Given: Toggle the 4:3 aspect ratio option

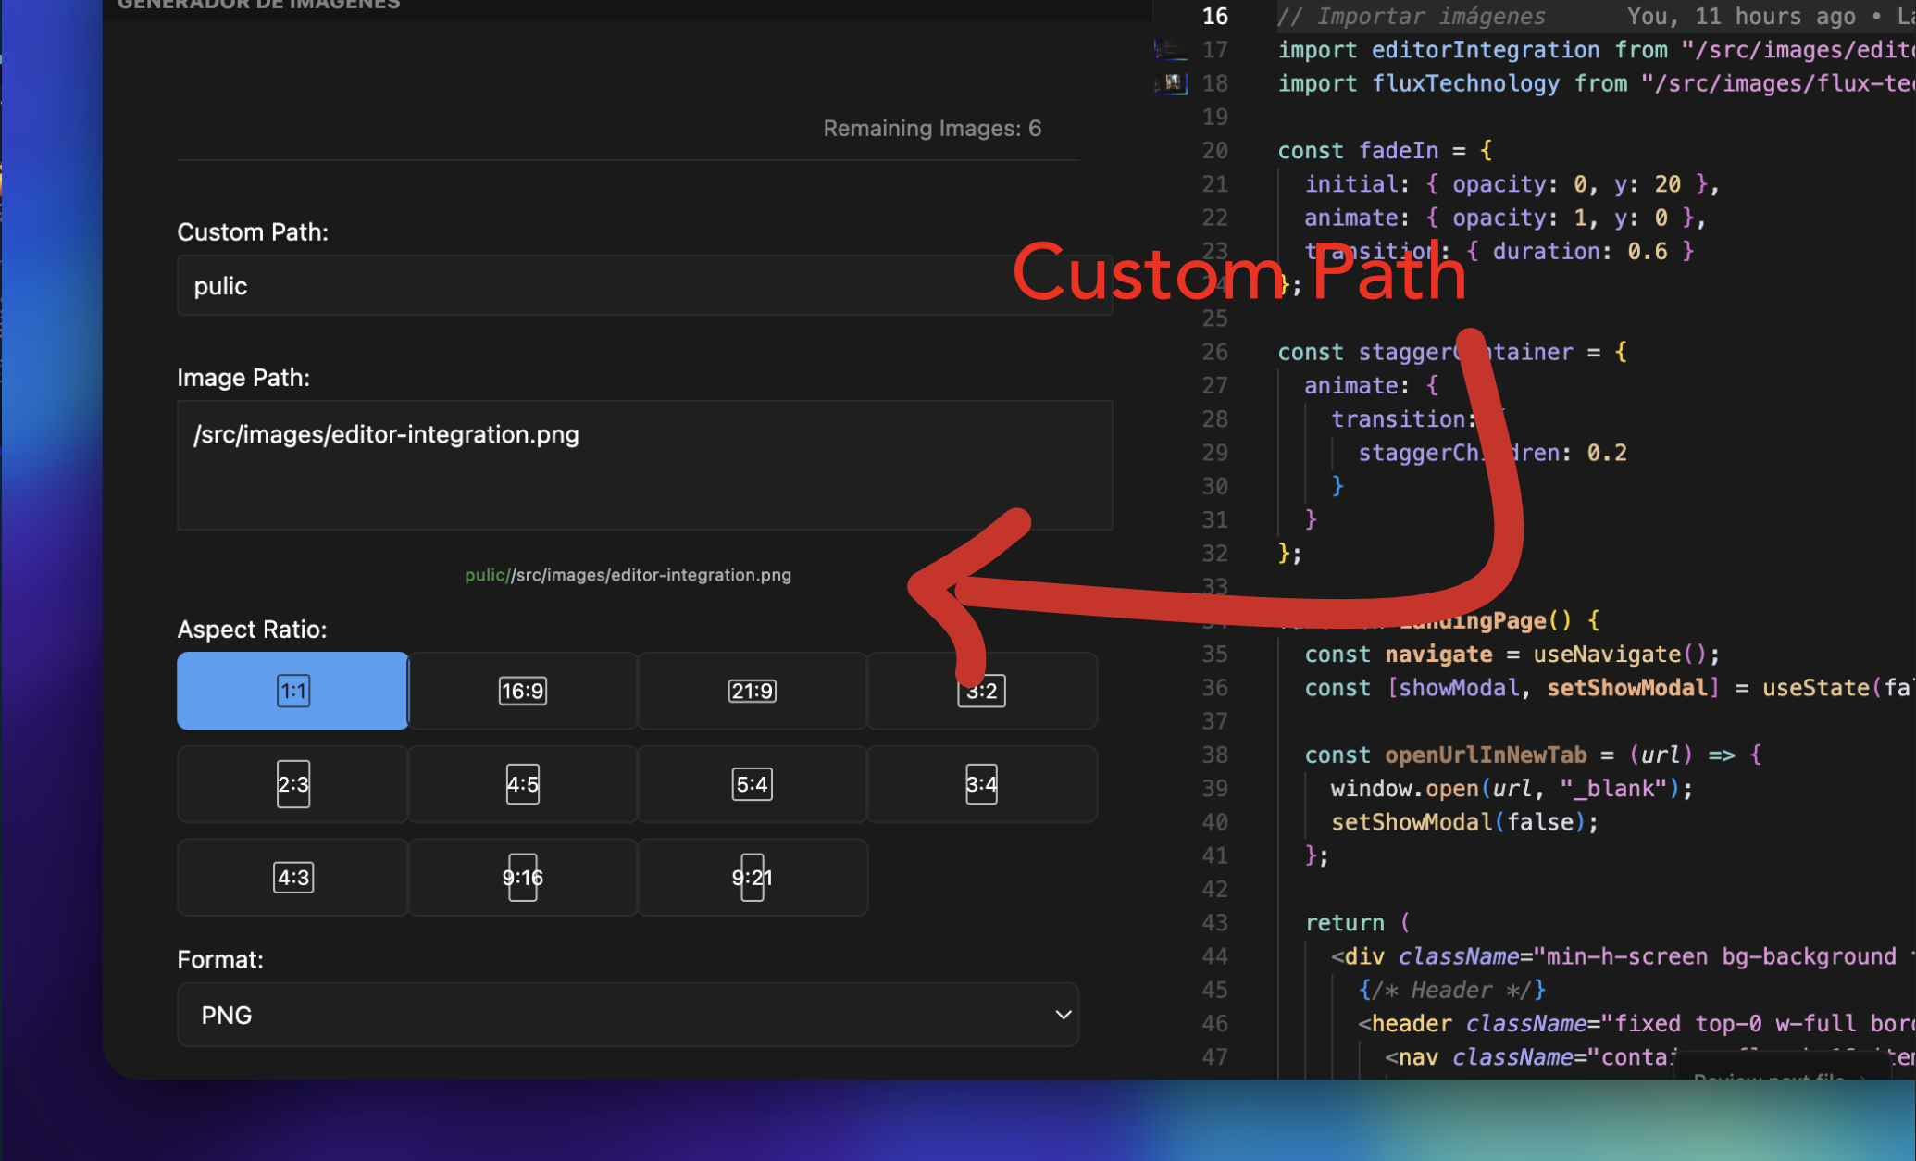Looking at the screenshot, I should (292, 878).
